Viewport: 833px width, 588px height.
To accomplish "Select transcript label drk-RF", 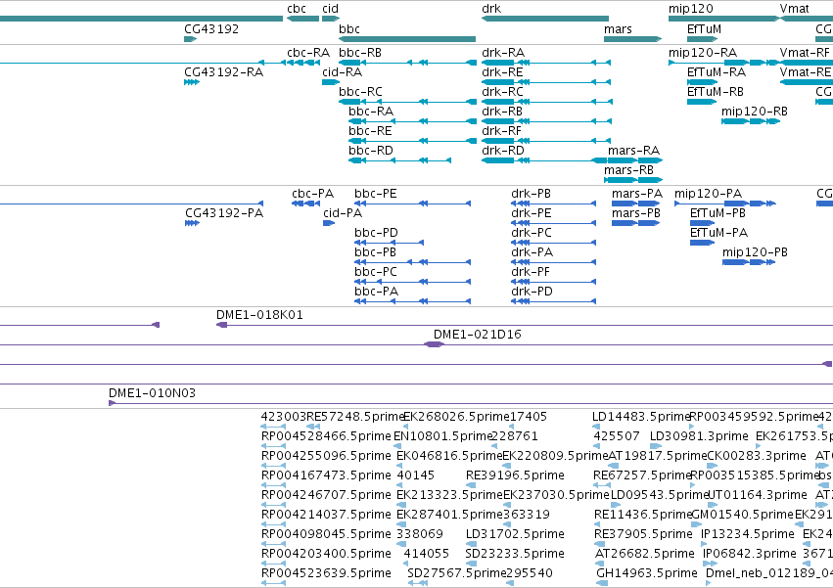I will point(501,131).
